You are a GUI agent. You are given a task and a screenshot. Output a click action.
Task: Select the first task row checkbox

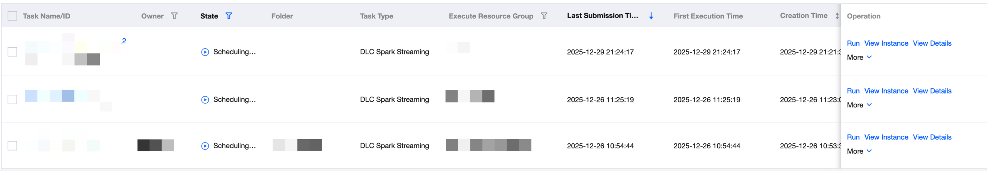point(12,52)
